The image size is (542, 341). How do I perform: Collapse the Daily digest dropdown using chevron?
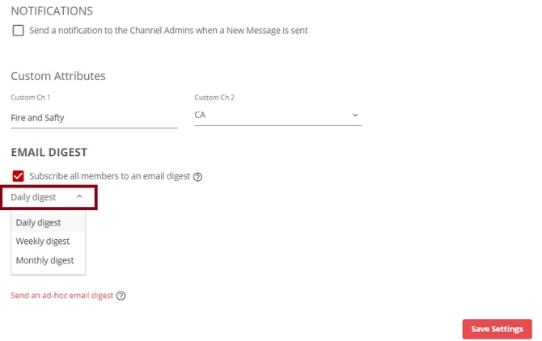[x=79, y=196]
